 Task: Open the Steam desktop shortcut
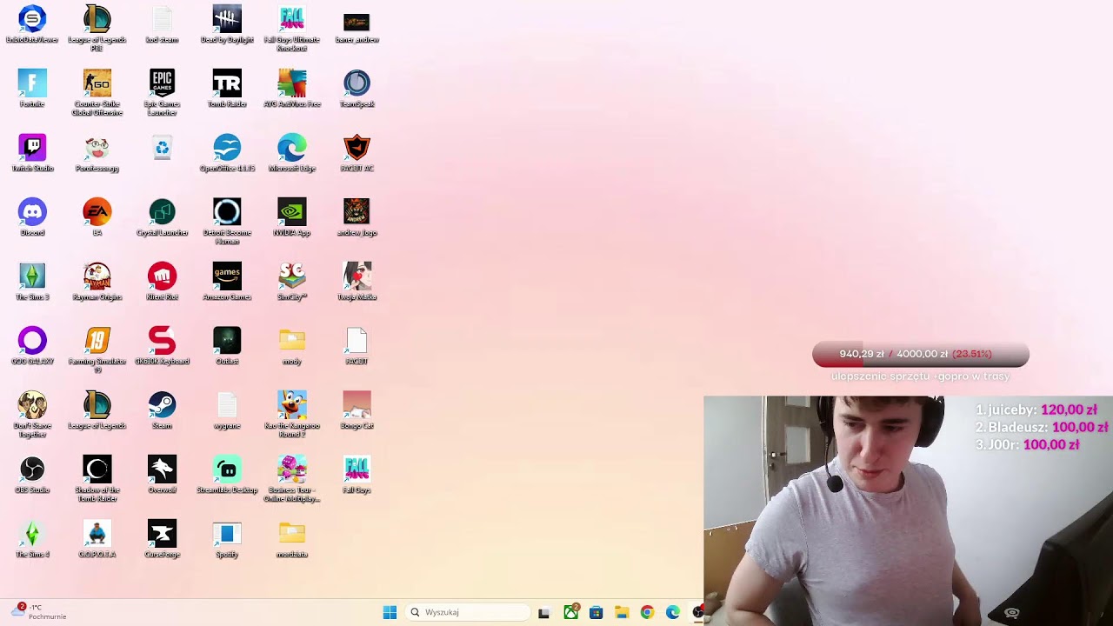tap(162, 405)
